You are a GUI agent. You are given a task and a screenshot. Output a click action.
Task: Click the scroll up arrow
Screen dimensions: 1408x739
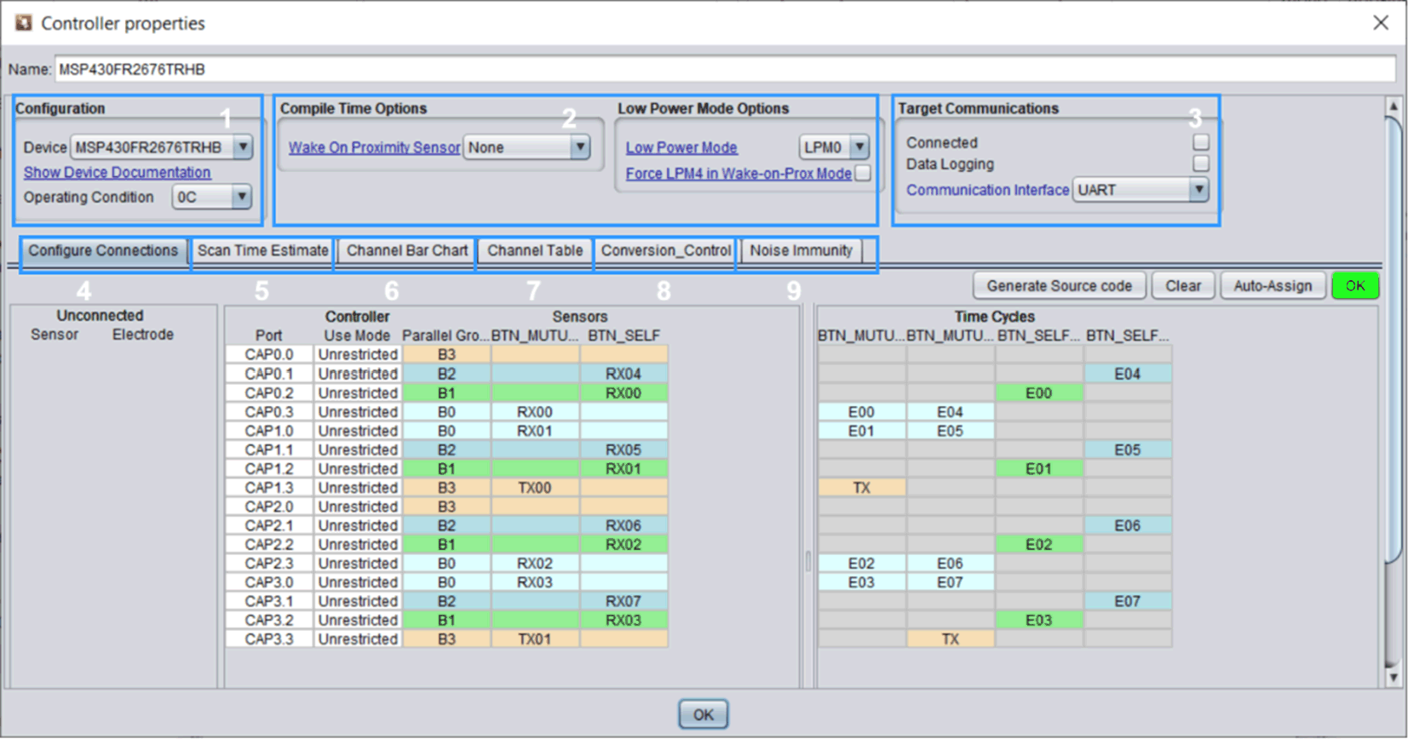1394,107
